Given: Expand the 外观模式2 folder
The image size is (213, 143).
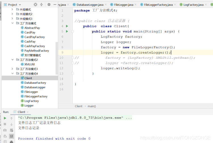Looking at the screenshot, I should [12, 14].
